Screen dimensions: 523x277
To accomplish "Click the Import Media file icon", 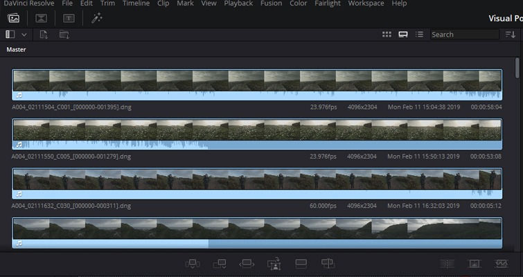I will click(x=44, y=35).
